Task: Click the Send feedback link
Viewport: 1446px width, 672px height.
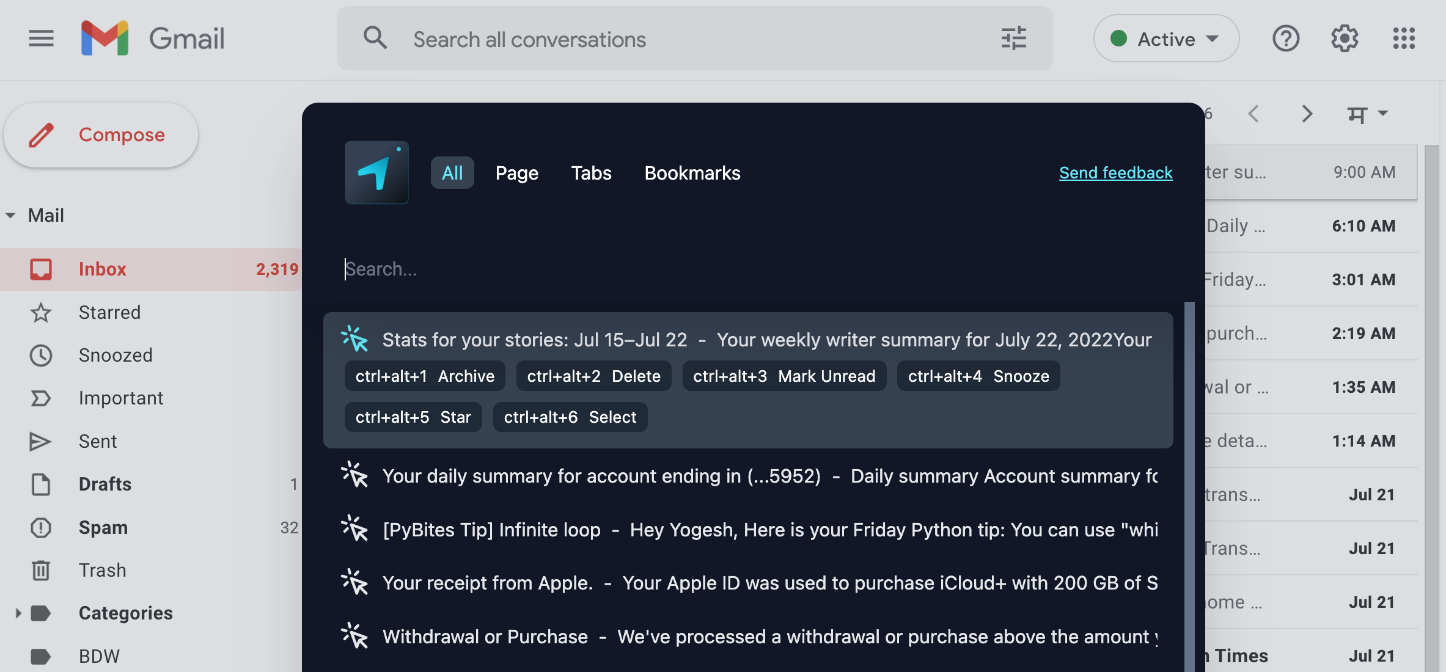Action: click(1115, 173)
